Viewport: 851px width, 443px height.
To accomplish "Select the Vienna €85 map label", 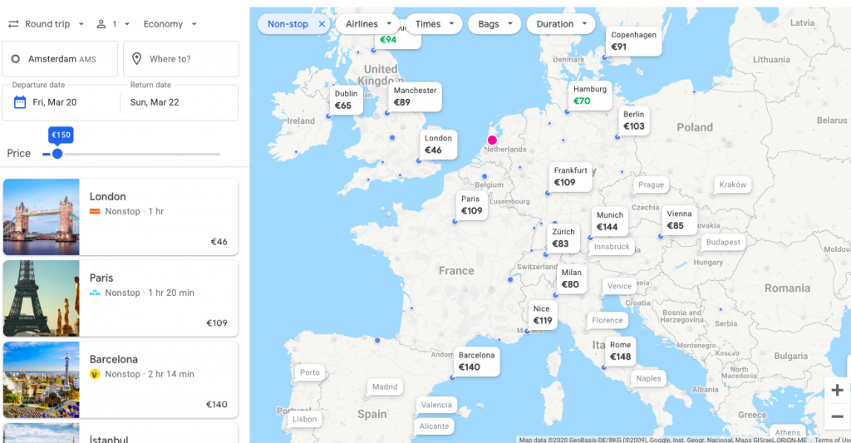I will (679, 220).
